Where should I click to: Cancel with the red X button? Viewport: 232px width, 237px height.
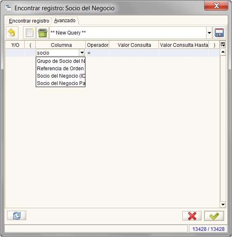pos(192,216)
